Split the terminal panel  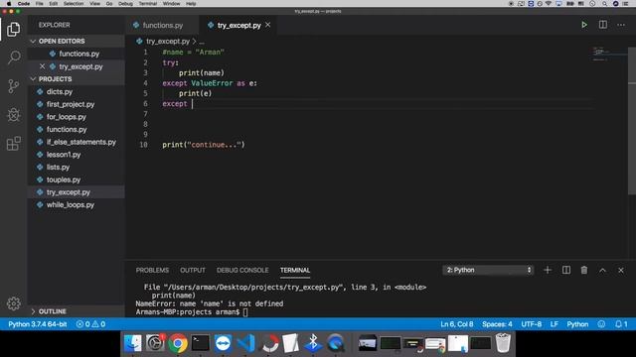click(x=566, y=270)
